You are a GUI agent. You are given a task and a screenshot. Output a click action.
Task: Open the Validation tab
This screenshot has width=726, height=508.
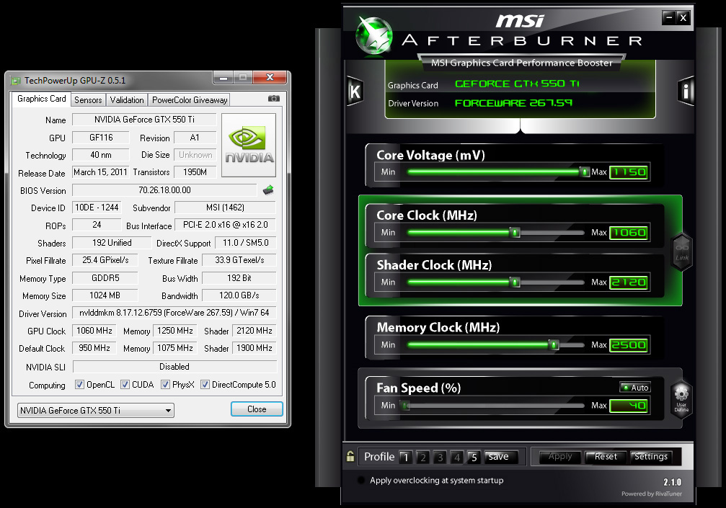pyautogui.click(x=127, y=100)
